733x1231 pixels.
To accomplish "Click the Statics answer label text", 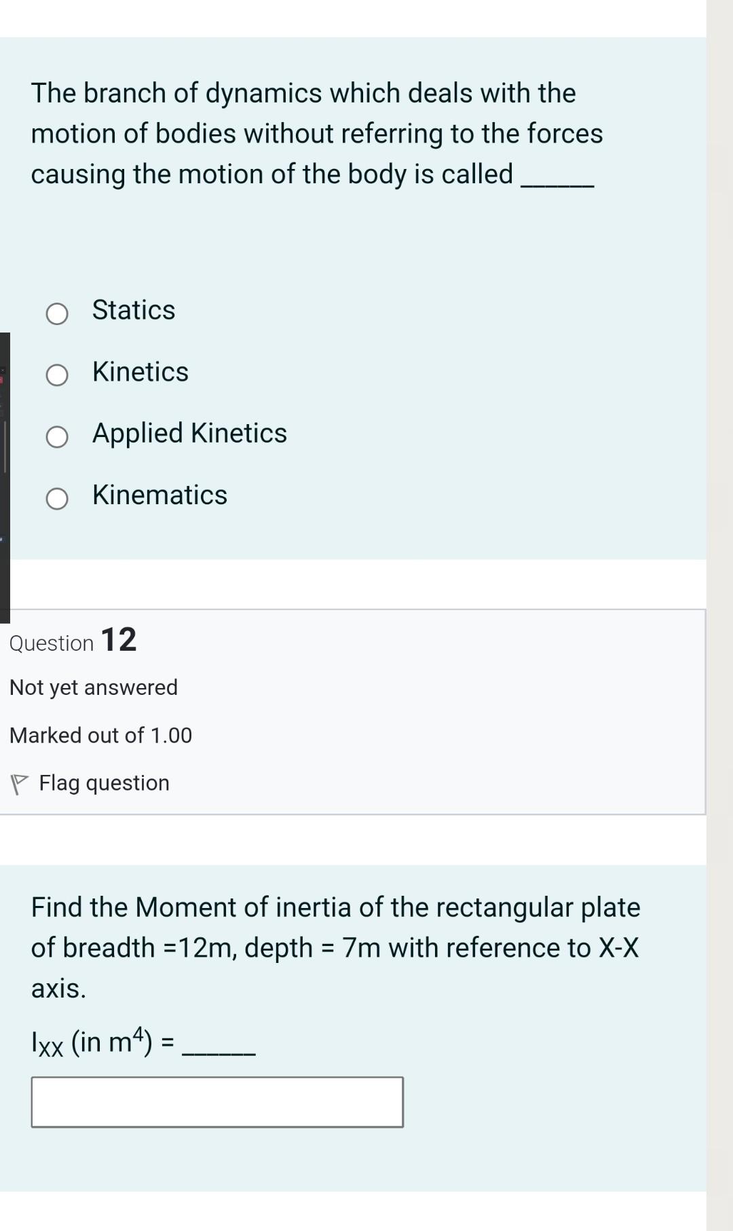I will (x=134, y=310).
